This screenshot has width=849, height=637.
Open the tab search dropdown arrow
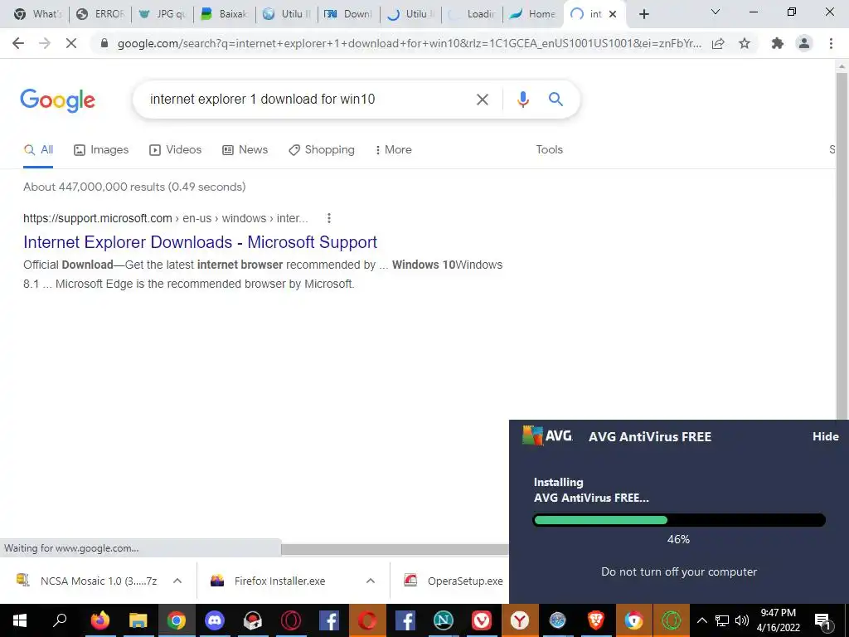716,12
